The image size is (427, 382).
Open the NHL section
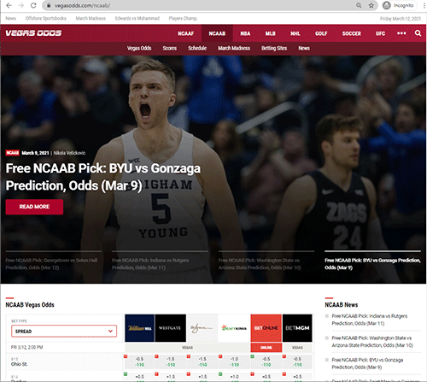295,33
